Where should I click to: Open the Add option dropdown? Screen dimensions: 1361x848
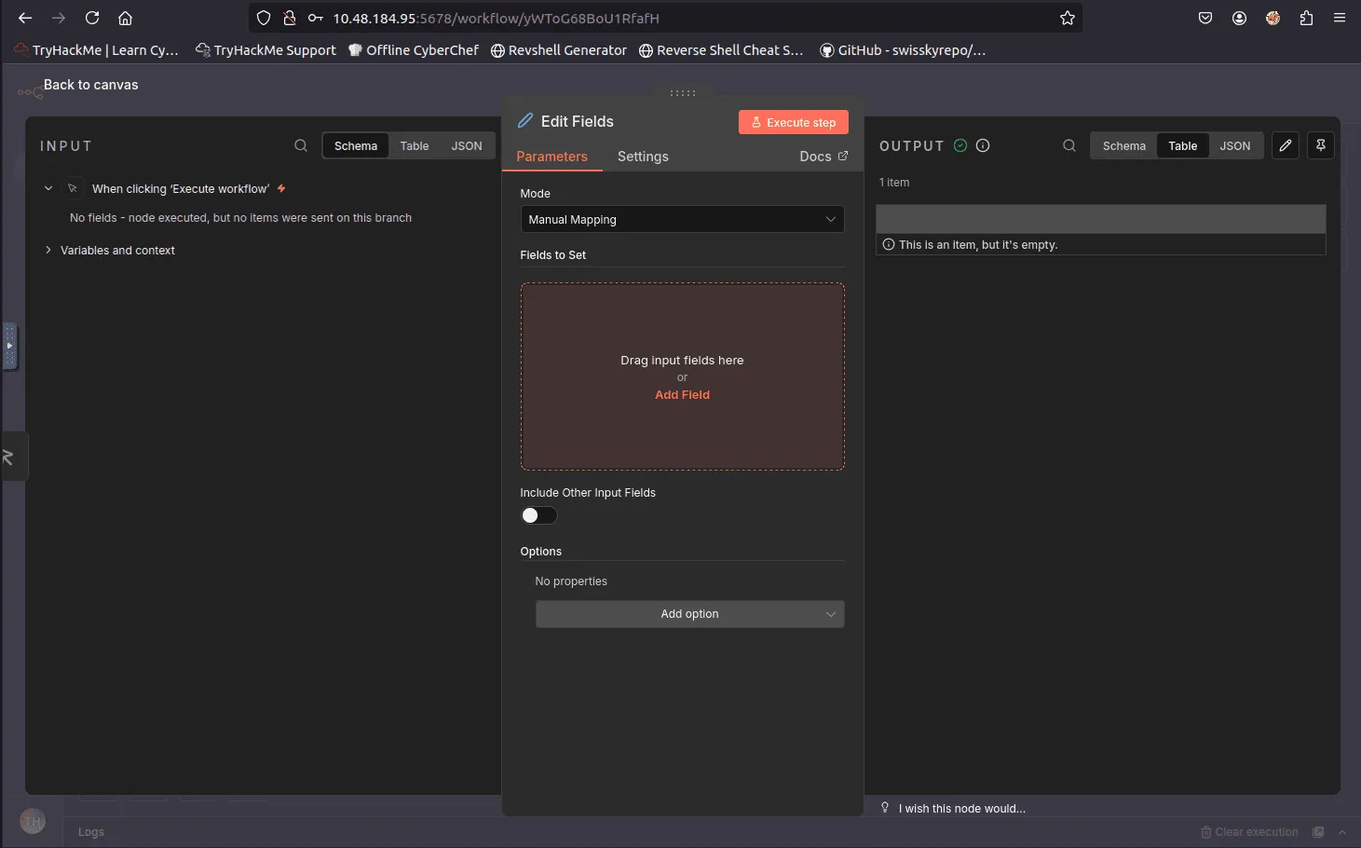coord(689,614)
